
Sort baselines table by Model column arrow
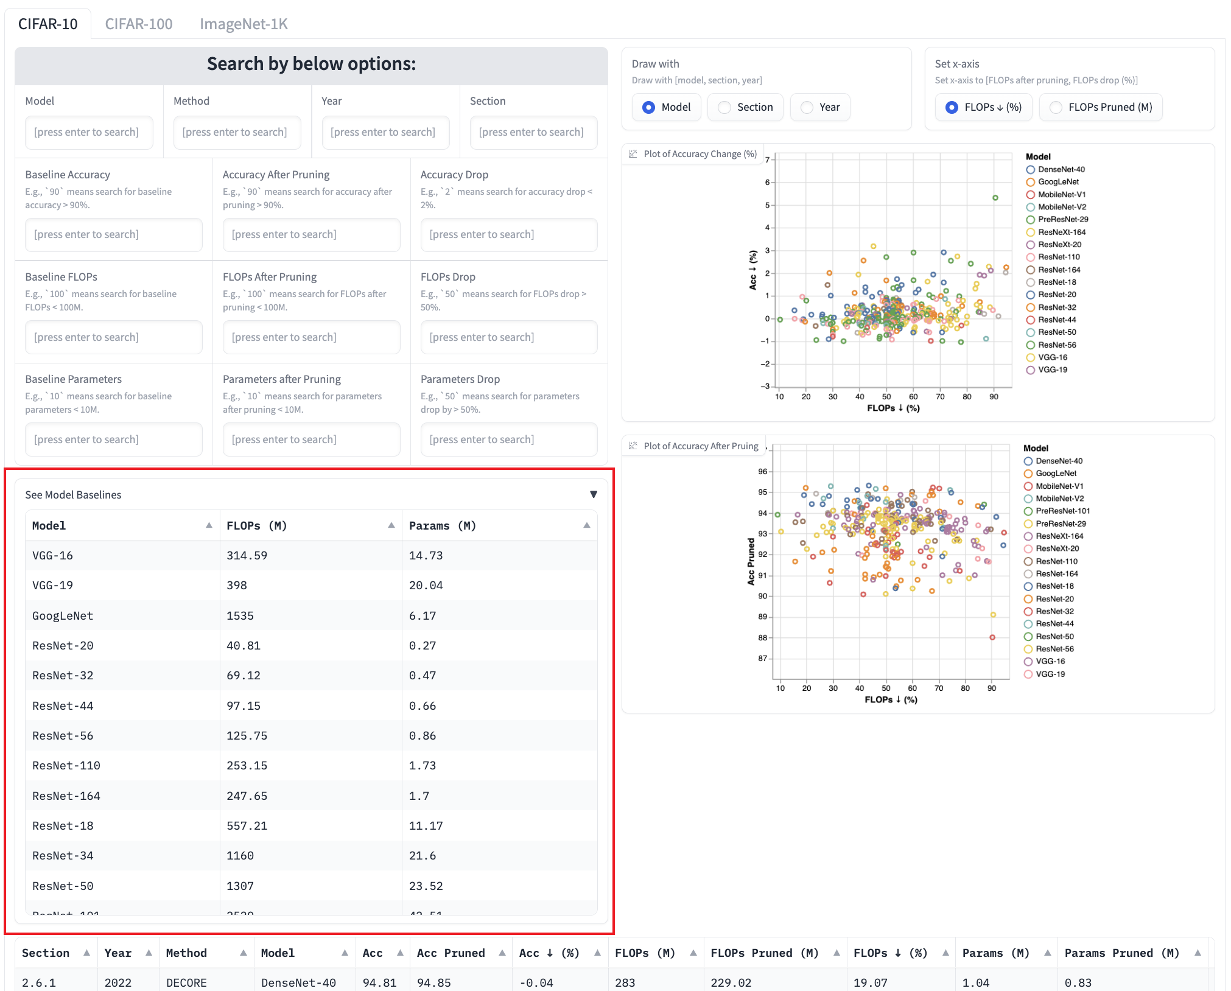point(209,525)
